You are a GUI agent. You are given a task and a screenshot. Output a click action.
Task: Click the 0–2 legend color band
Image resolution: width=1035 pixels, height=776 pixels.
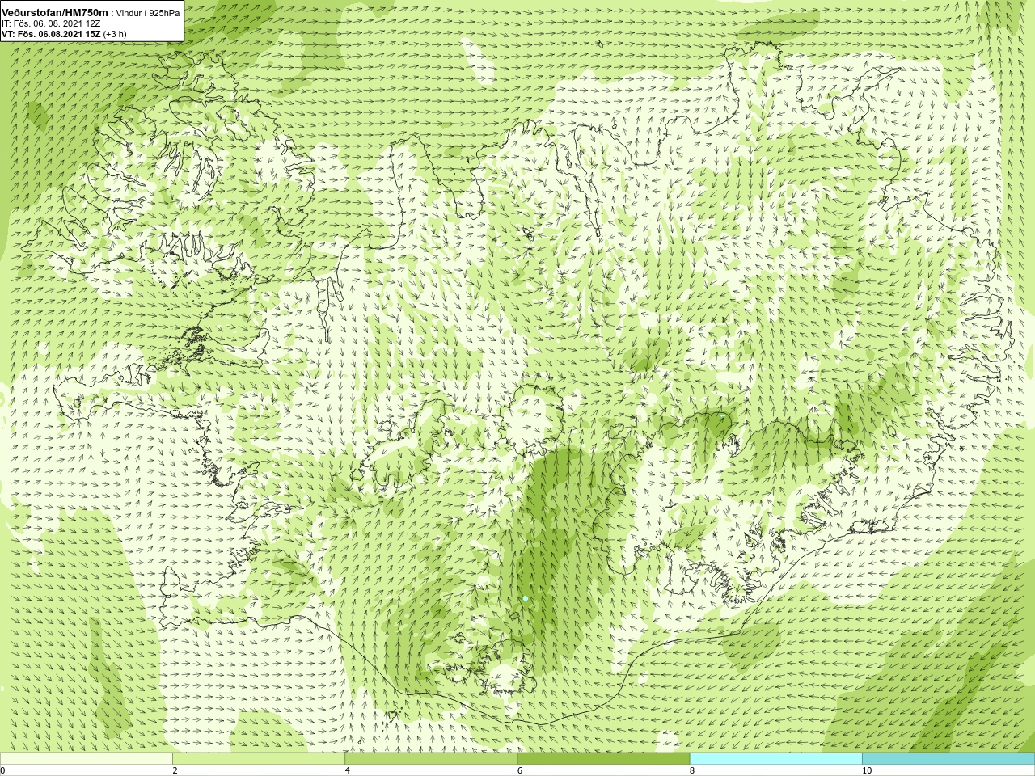[x=87, y=759]
